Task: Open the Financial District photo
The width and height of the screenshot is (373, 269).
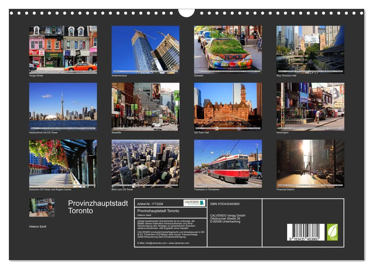Action: click(310, 164)
